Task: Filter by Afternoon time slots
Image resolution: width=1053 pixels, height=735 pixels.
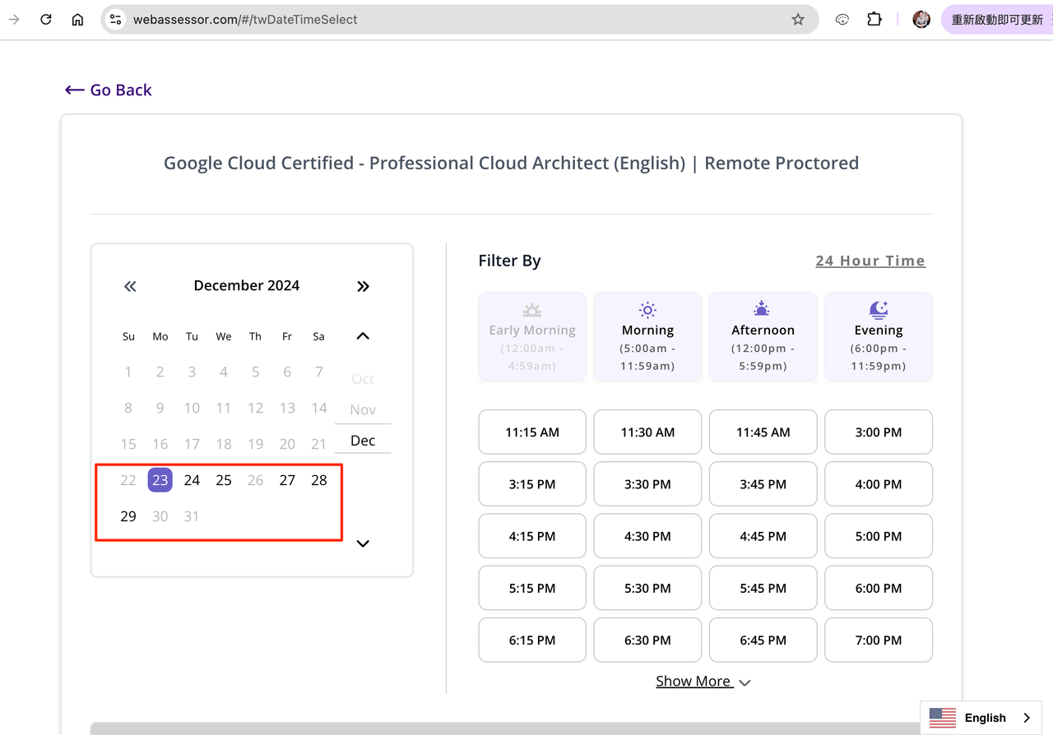Action: pyautogui.click(x=763, y=337)
